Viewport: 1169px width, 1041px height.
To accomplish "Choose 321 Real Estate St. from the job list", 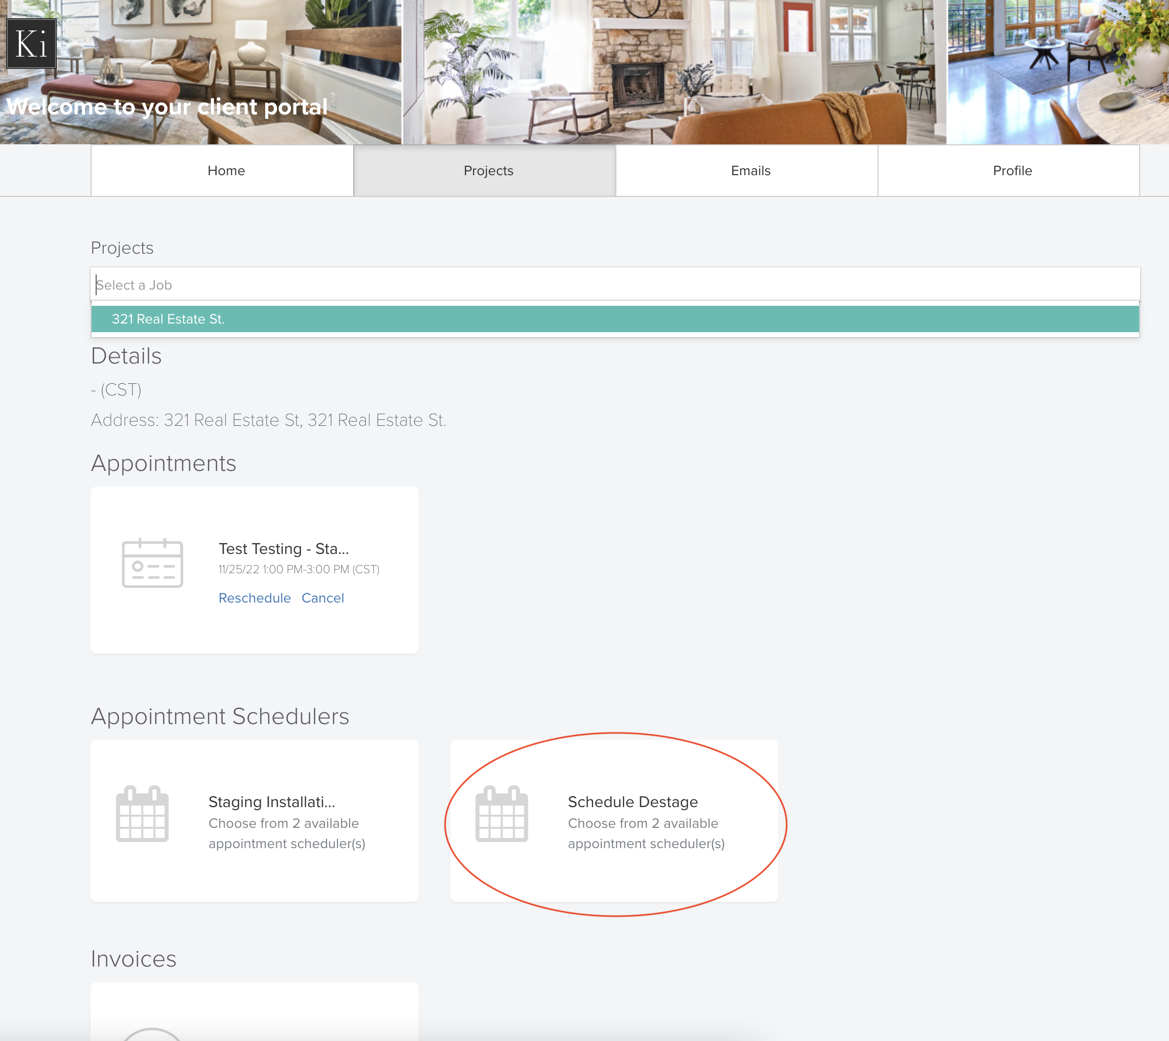I will pyautogui.click(x=615, y=319).
